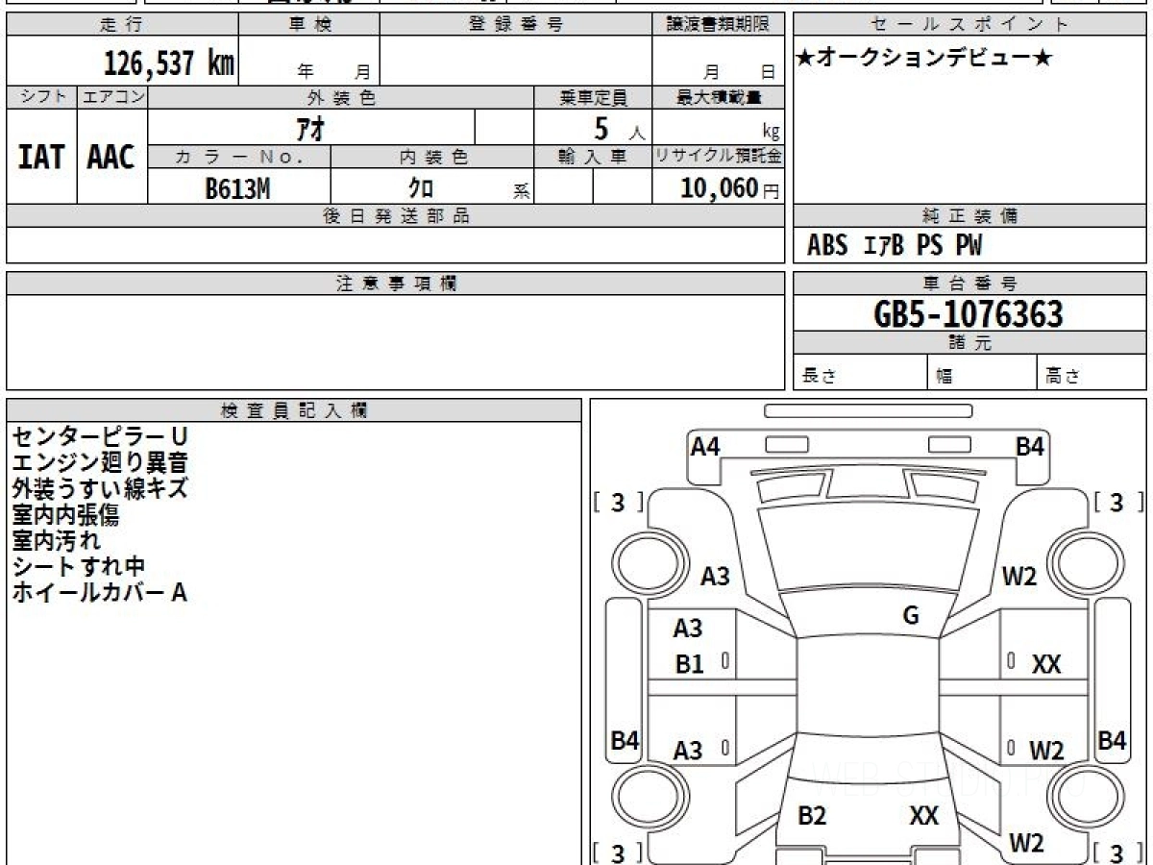The image size is (1153, 865).
Task: Click the mileage value 126,537 km
Action: 168,63
